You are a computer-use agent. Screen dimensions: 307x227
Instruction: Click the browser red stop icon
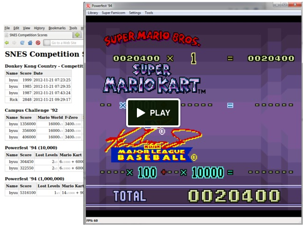38,42
